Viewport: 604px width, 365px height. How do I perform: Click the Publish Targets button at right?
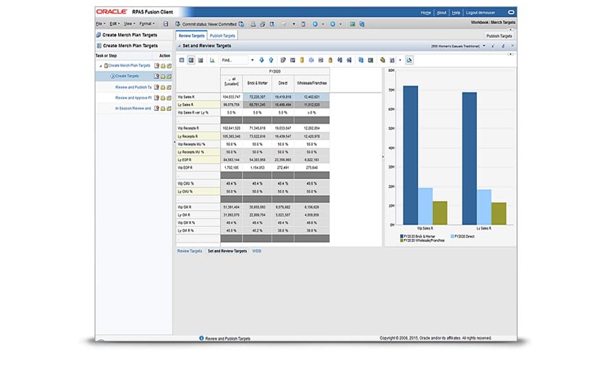[499, 36]
